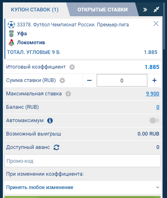Click the Локомотив team logo

click(11, 43)
